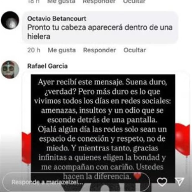Open the Rafael Garcia name link

click(47, 66)
